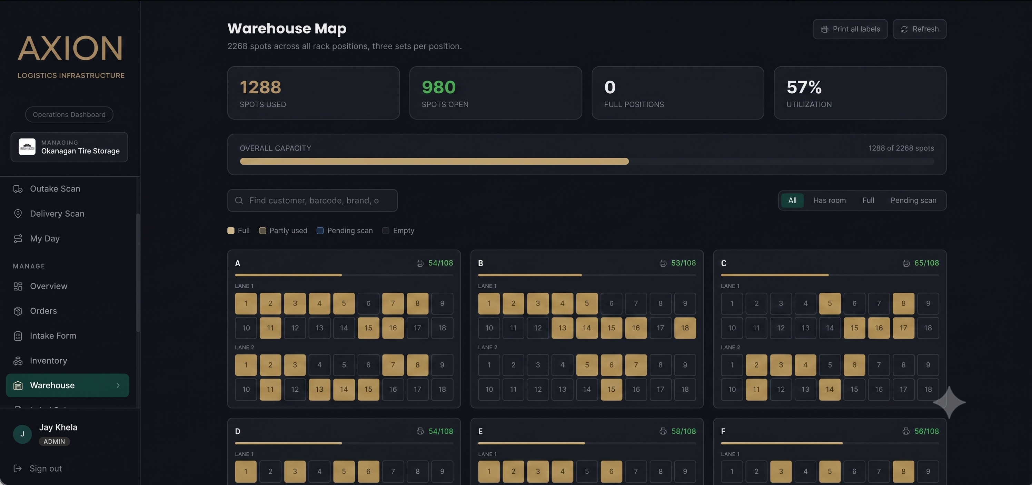This screenshot has height=485, width=1032.
Task: Click the Pending scan legend swatch
Action: [320, 230]
